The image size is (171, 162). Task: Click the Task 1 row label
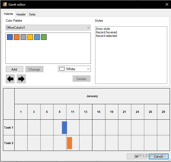(9, 128)
